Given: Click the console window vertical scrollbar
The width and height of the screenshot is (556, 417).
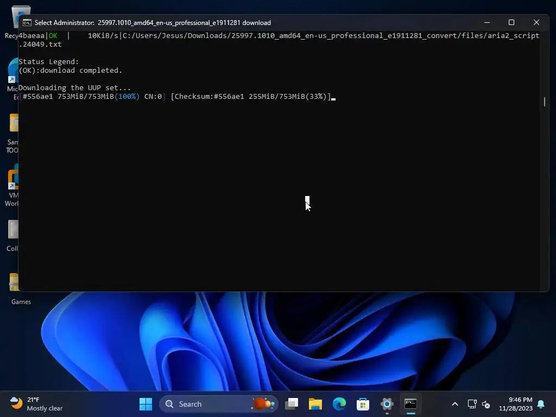Looking at the screenshot, I should pyautogui.click(x=545, y=102).
